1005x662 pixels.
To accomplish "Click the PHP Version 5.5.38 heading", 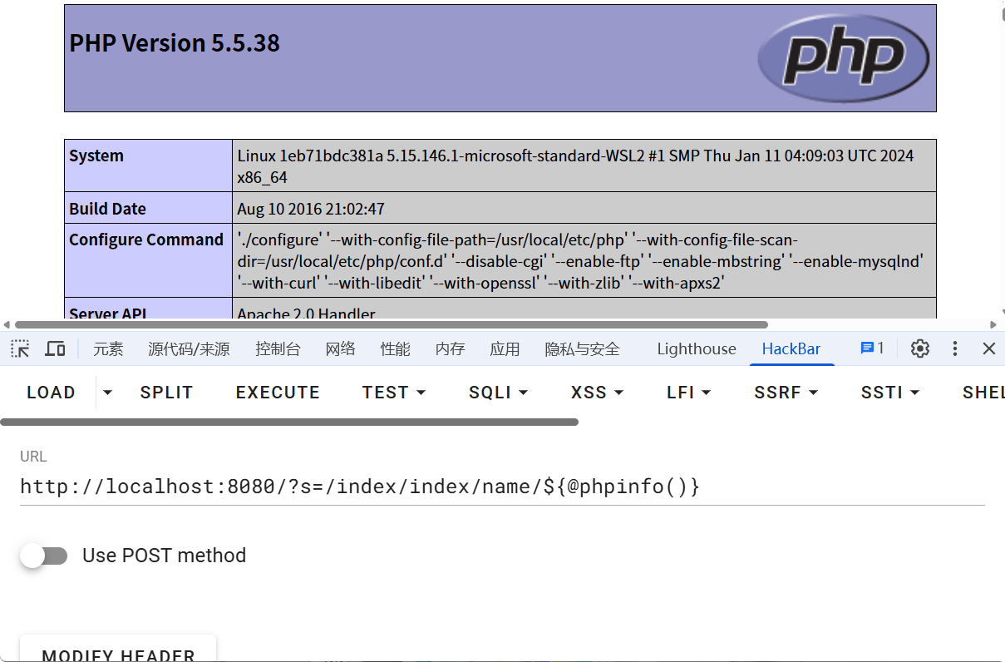I will [175, 43].
